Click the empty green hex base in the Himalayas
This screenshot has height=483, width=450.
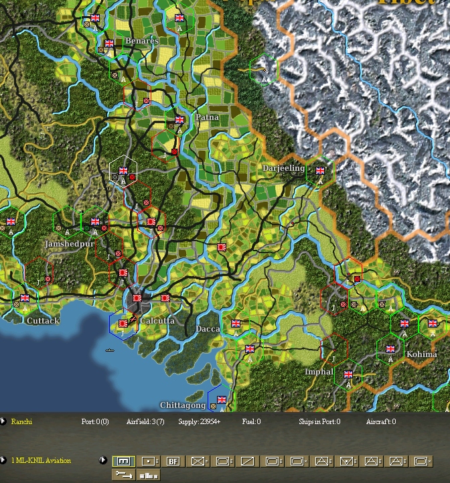264,71
